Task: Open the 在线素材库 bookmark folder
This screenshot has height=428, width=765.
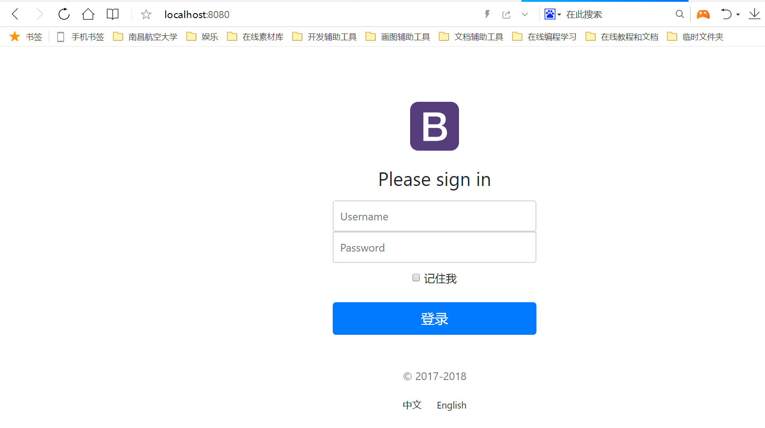Action: pos(255,37)
